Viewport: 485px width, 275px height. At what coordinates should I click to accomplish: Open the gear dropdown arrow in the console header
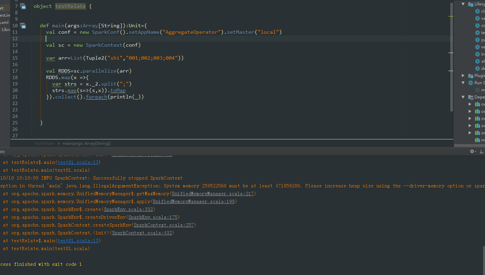point(475,152)
